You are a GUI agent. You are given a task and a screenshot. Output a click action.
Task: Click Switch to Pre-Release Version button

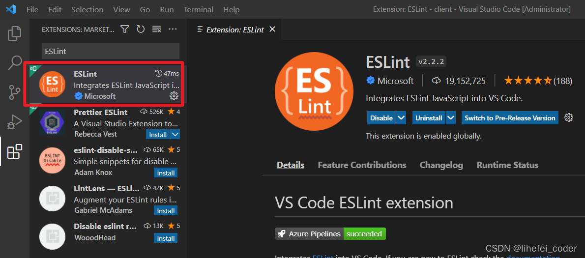click(510, 118)
